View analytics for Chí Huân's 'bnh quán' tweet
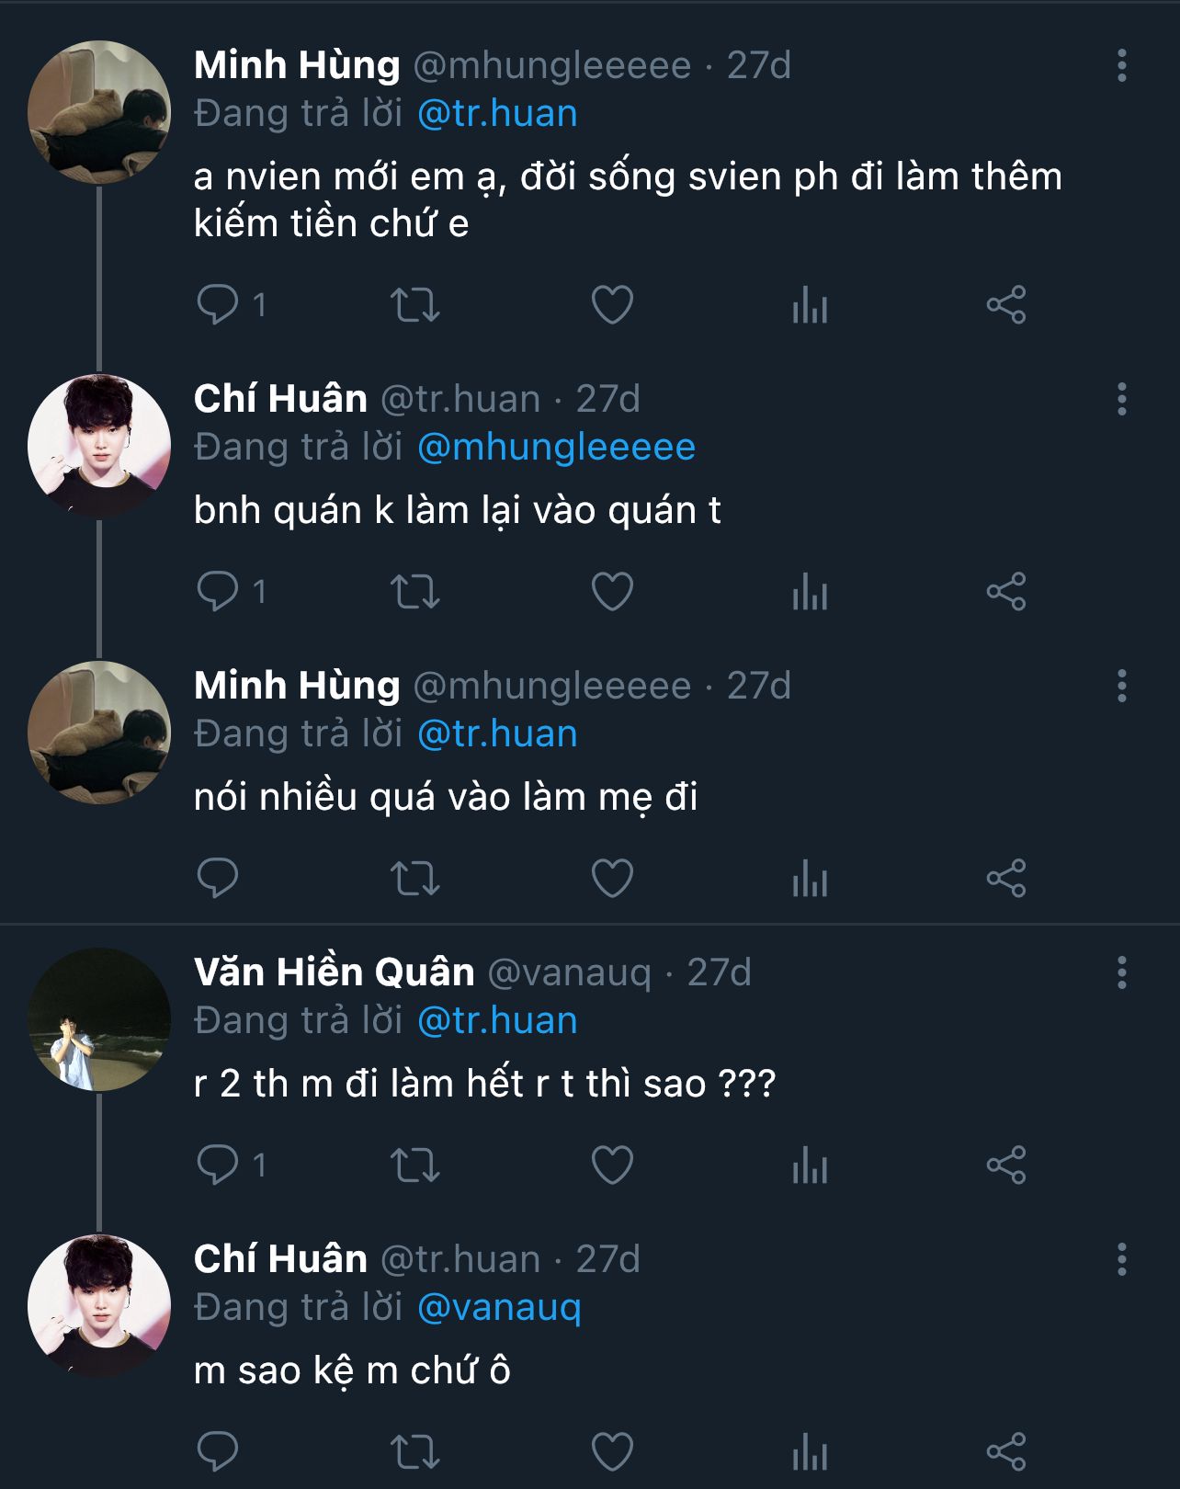 pyautogui.click(x=810, y=591)
